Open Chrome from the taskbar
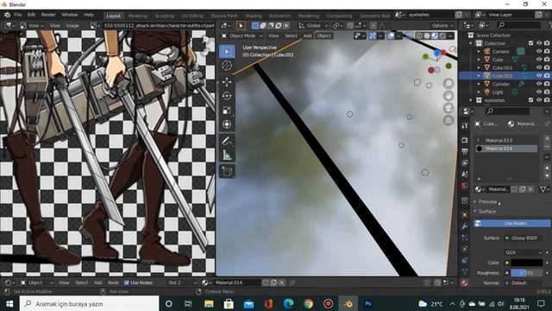This screenshot has width=552, height=311. (x=309, y=303)
